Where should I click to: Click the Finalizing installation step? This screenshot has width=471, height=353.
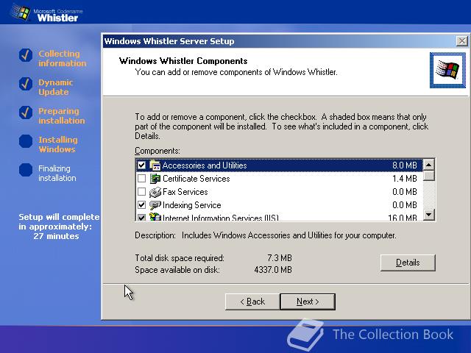pyautogui.click(x=57, y=174)
